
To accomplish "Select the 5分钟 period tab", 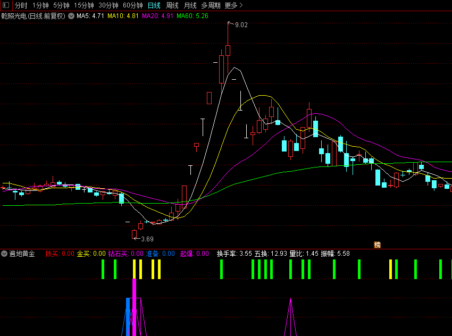I will [x=61, y=5].
